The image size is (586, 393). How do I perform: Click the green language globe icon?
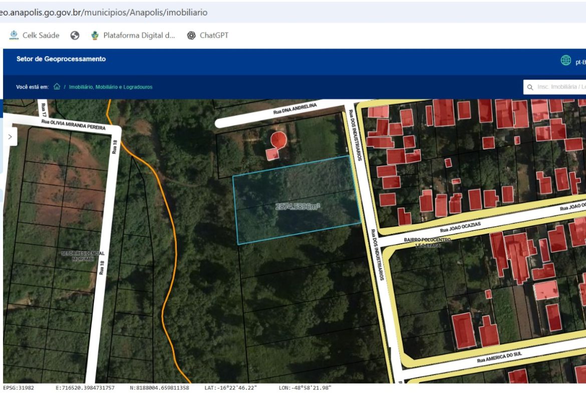565,61
